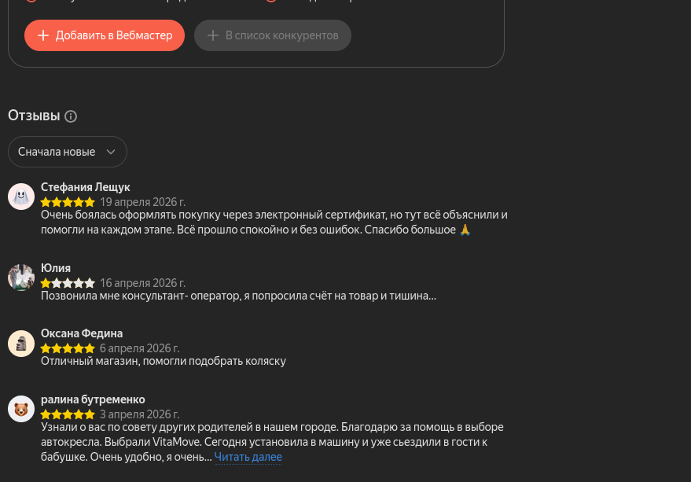Click the chevron arrow in the sort dropdown
Image resolution: width=691 pixels, height=482 pixels.
(111, 152)
